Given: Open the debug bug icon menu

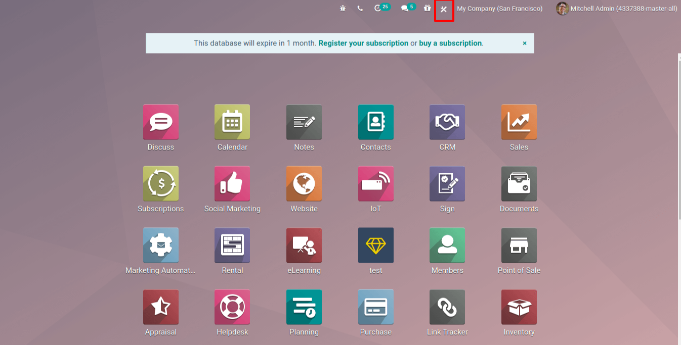Looking at the screenshot, I should point(343,9).
